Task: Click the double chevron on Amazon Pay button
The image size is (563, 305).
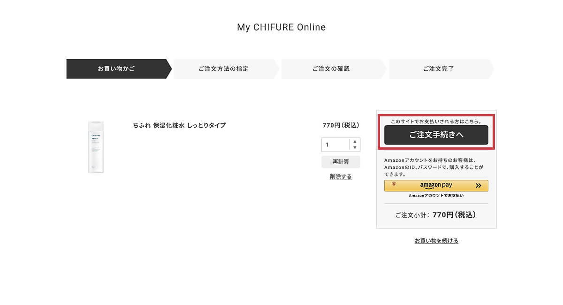Action: coord(478,185)
